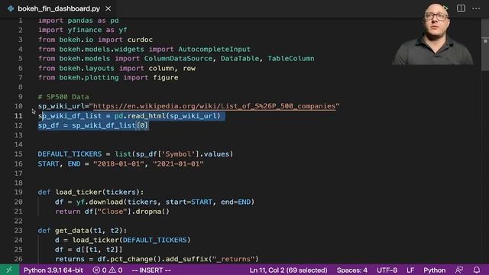Click 'pct_change' on line 26
Screen dimensions: 489x275
(131, 259)
